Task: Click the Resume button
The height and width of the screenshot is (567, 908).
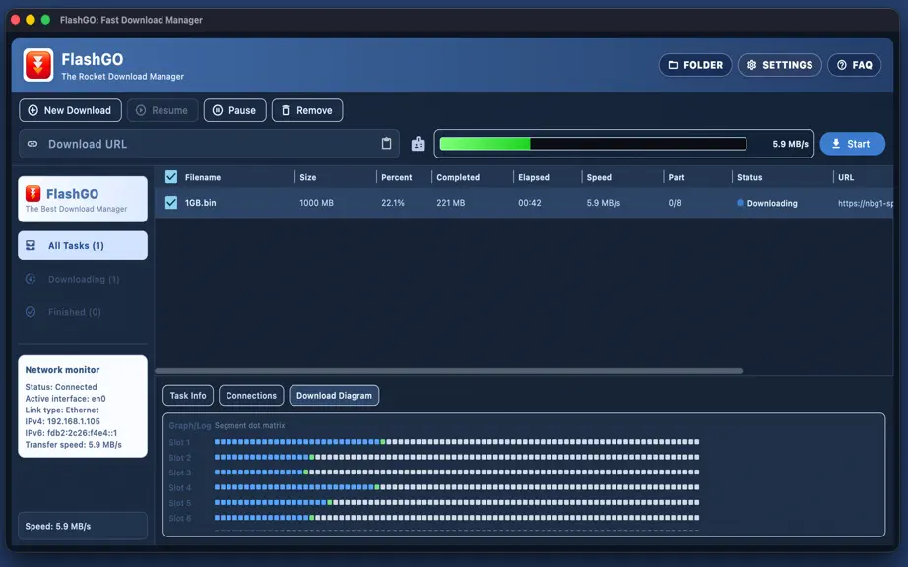Action: click(x=162, y=110)
